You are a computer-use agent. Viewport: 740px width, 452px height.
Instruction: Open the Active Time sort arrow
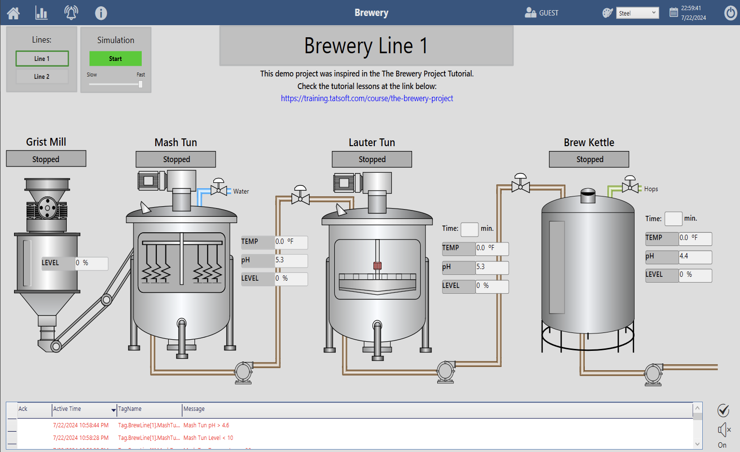point(114,410)
